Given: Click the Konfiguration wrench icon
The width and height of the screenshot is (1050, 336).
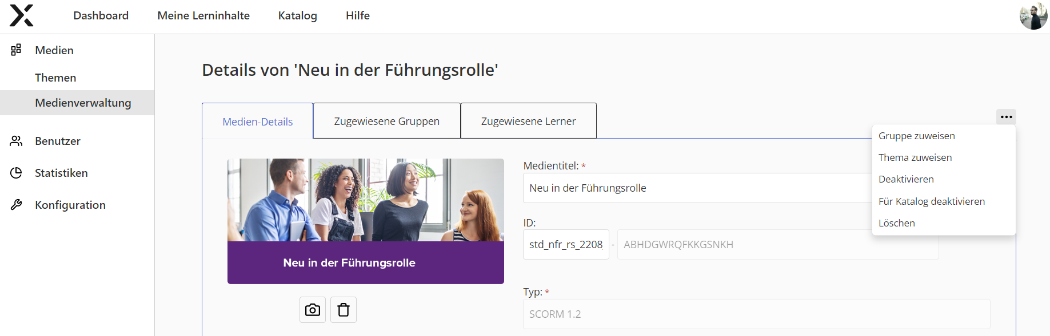Looking at the screenshot, I should [x=16, y=205].
